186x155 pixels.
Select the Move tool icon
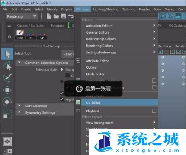7,90
